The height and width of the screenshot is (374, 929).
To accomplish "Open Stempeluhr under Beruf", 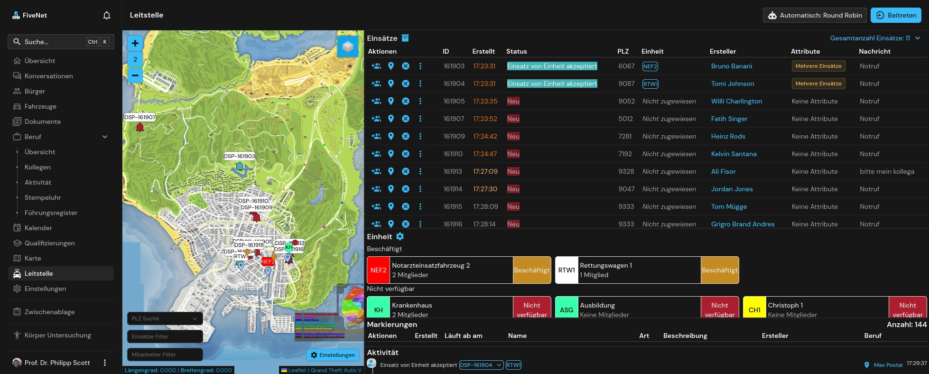I will coord(43,197).
